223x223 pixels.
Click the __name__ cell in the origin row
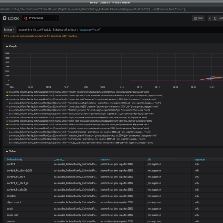click(x=75, y=209)
